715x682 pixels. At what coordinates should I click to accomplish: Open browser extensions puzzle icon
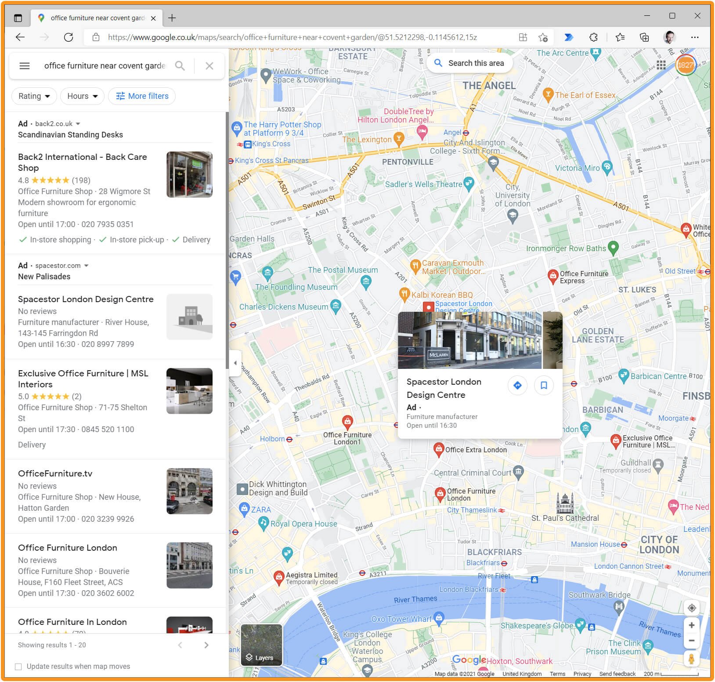pyautogui.click(x=593, y=37)
